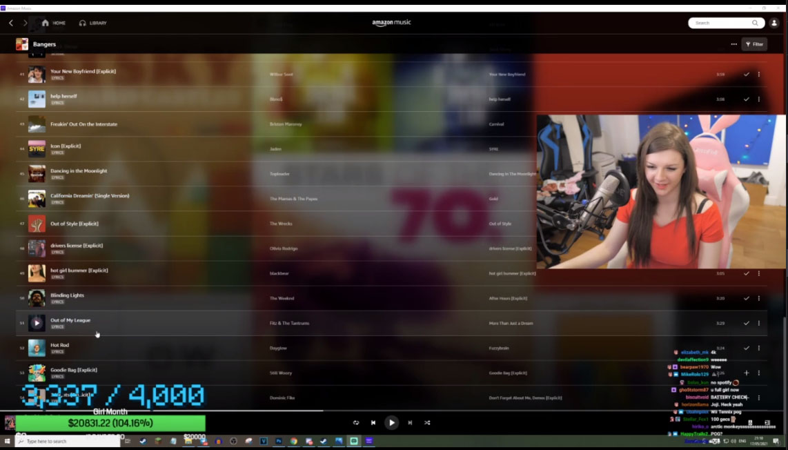Open the Windows notification center
The width and height of the screenshot is (788, 450).
[776, 441]
